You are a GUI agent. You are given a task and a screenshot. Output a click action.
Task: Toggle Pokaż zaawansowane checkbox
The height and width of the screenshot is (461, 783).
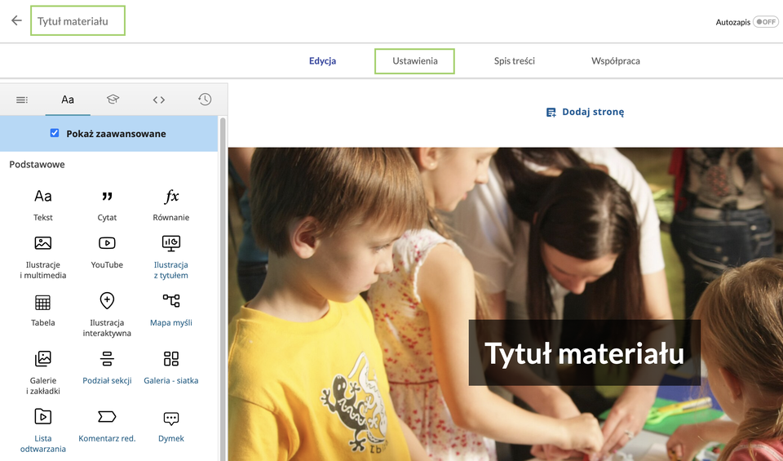[55, 133]
